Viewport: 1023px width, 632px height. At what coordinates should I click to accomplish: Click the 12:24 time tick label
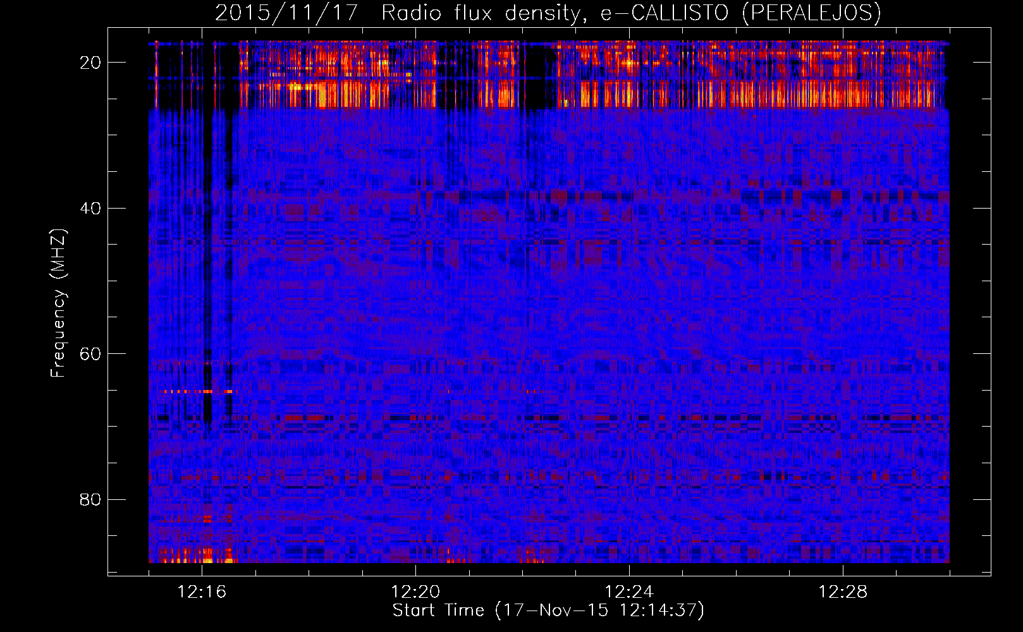tap(629, 592)
